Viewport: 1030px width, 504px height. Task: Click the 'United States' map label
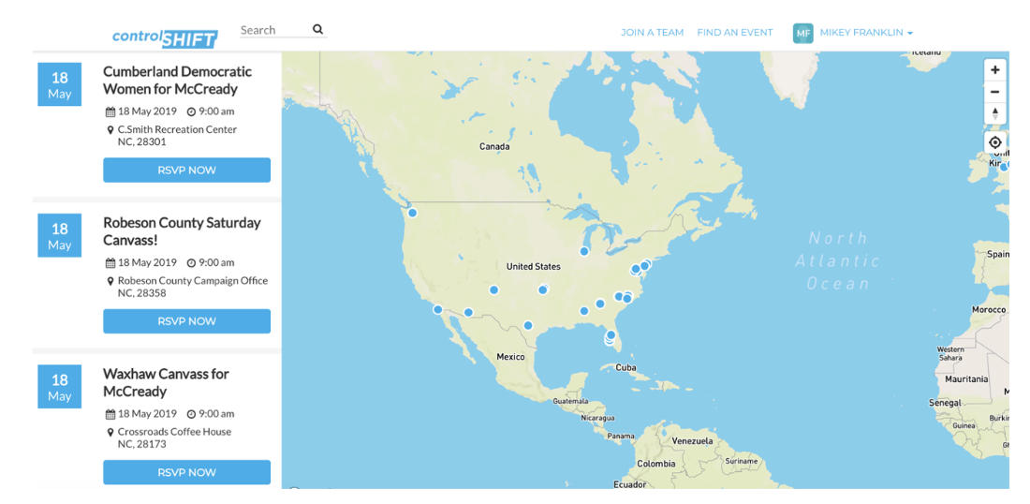(x=534, y=267)
